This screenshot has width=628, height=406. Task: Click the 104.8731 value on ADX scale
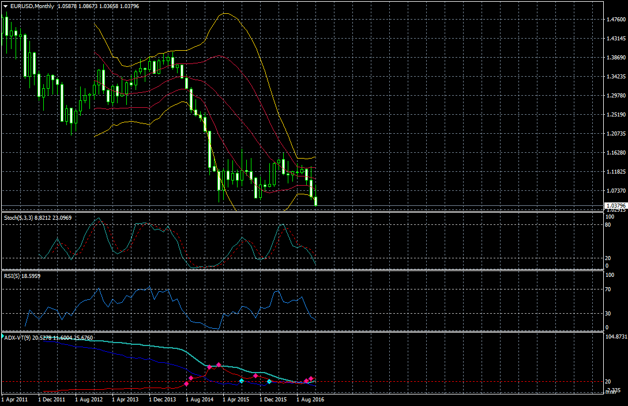(x=615, y=336)
